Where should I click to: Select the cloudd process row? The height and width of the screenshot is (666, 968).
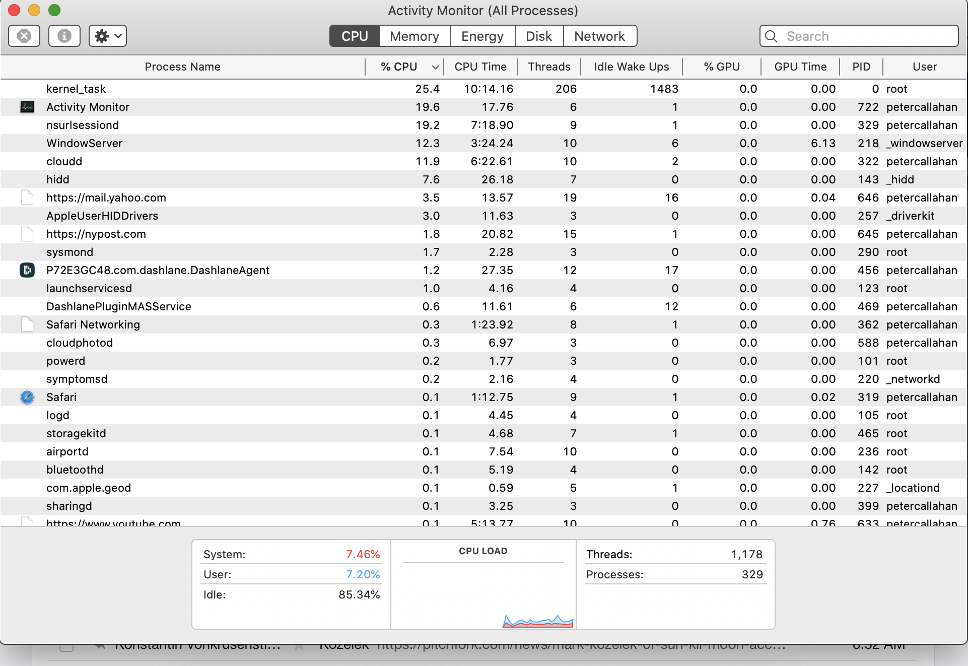(x=483, y=161)
